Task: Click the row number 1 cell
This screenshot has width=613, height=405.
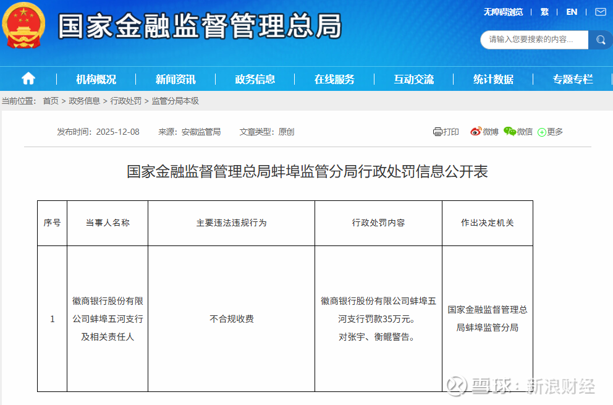Action: tap(52, 319)
